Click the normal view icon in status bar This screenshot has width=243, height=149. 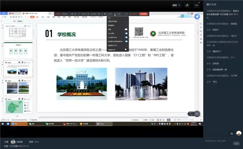pos(158,120)
